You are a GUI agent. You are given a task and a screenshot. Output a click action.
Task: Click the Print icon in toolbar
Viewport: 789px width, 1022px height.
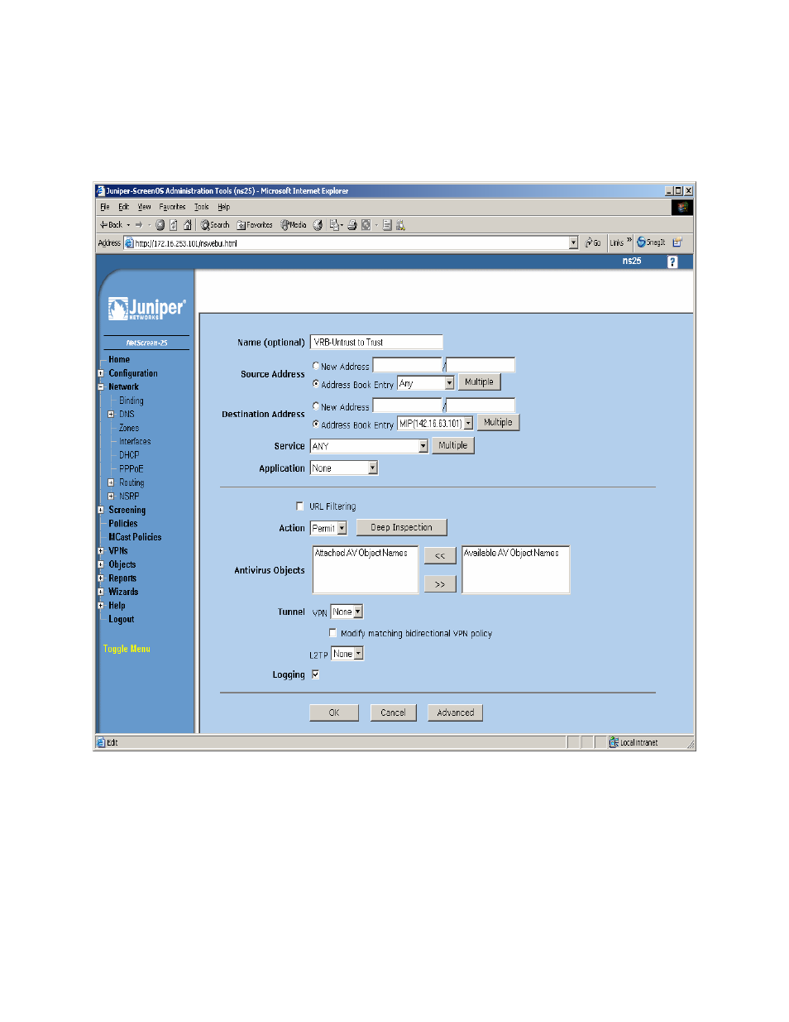[351, 225]
